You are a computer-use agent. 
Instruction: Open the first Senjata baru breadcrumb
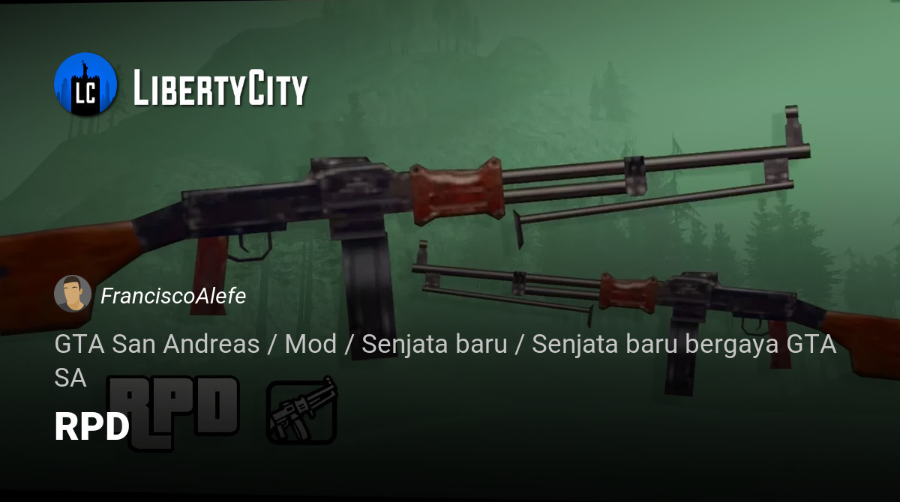click(434, 345)
